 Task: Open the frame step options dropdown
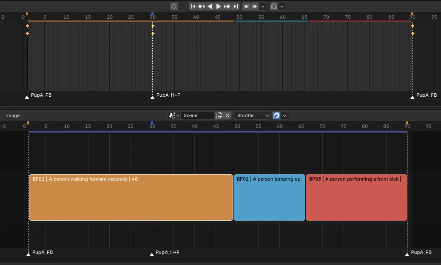click(x=263, y=6)
